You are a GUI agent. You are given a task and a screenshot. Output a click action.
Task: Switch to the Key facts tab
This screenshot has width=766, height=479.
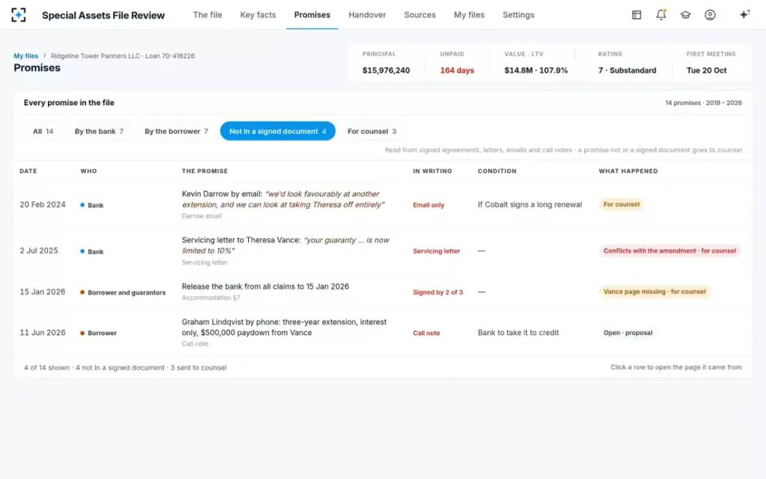point(258,15)
